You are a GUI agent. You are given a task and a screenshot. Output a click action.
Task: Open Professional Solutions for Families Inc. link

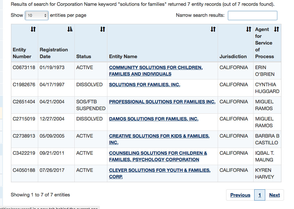pyautogui.click(x=162, y=102)
